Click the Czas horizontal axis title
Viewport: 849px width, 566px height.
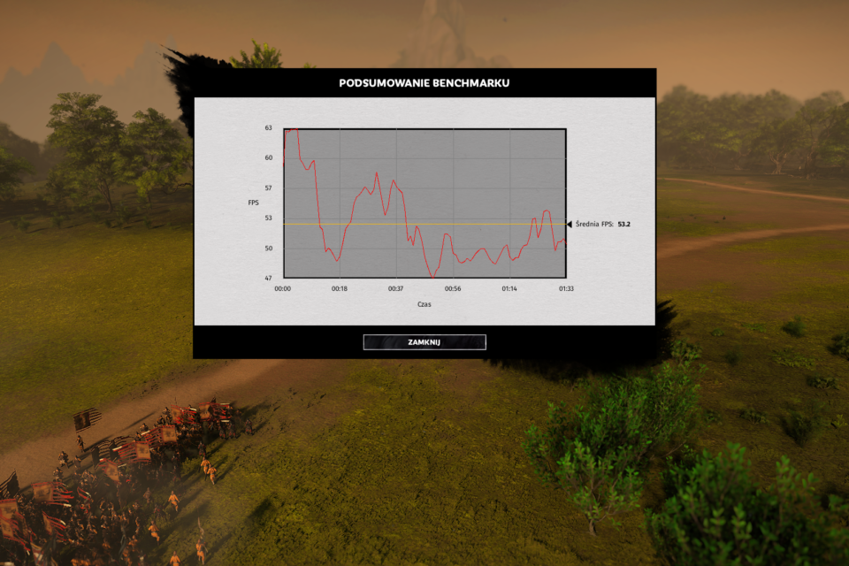coord(424,304)
